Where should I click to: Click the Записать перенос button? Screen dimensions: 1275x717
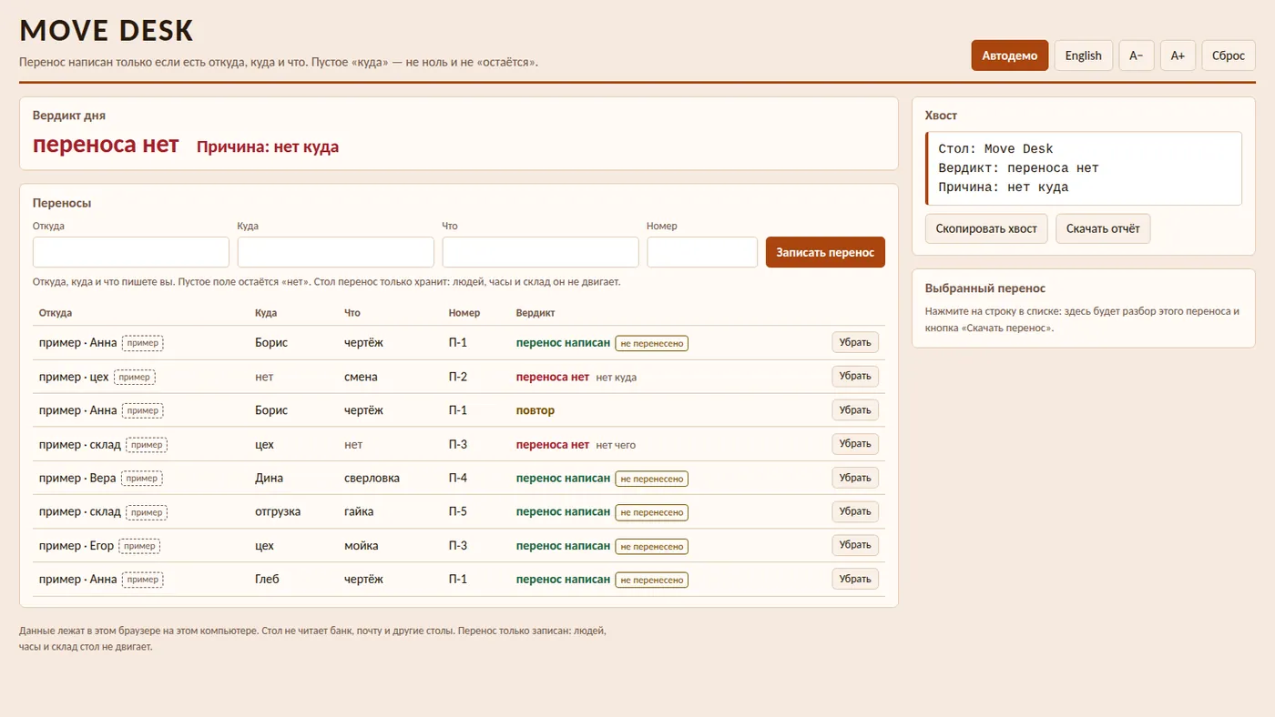point(825,252)
